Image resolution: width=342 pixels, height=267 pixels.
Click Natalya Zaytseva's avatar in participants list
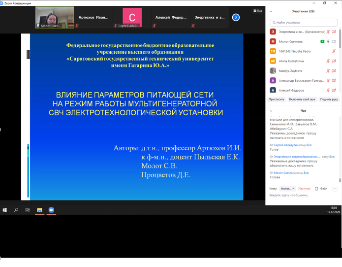273,71
